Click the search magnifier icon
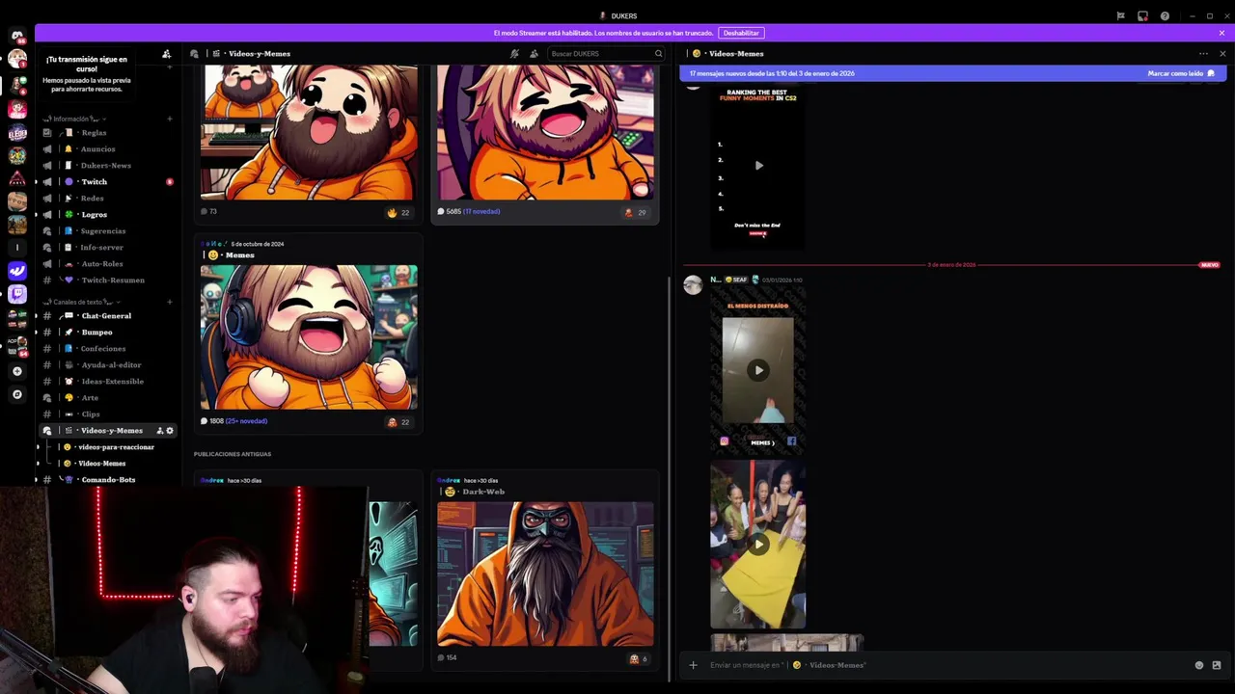Image resolution: width=1235 pixels, height=694 pixels. coord(658,54)
